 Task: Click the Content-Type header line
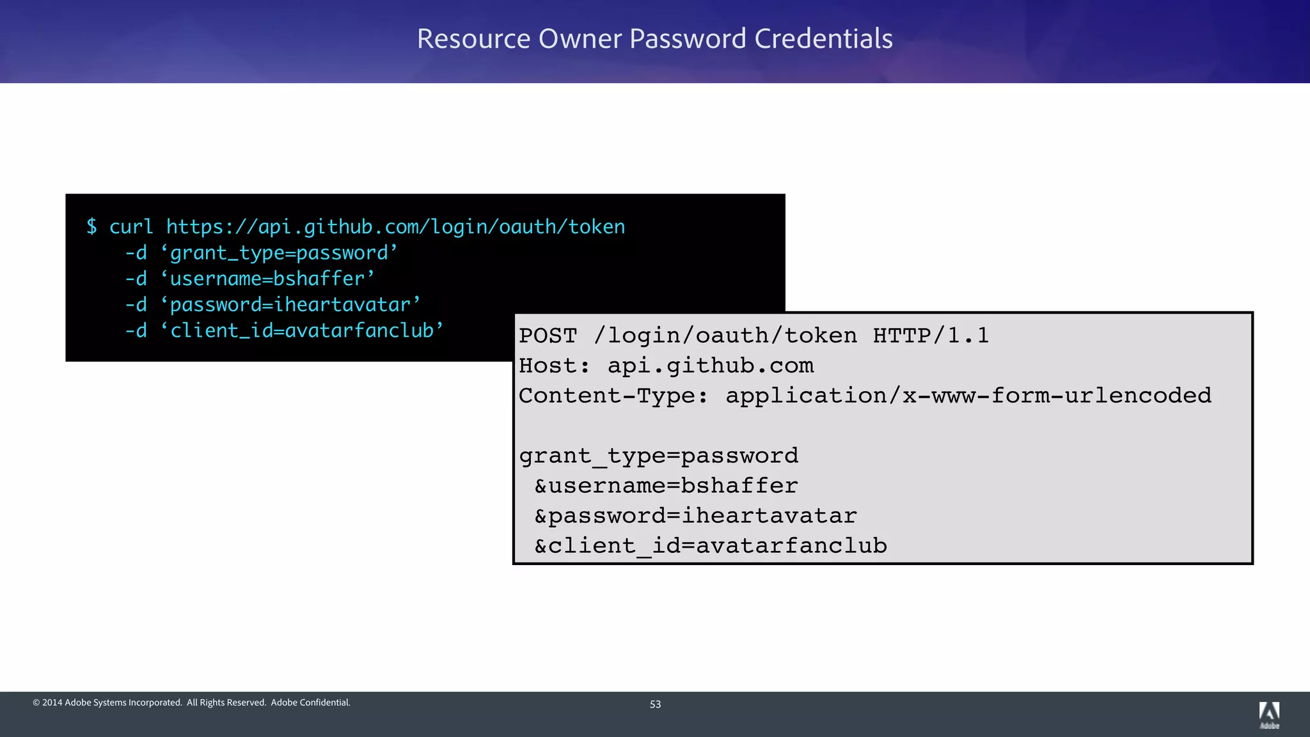point(865,396)
